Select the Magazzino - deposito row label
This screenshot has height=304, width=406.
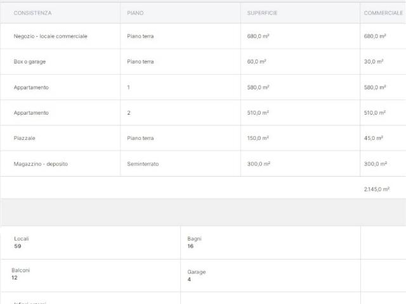tap(41, 163)
